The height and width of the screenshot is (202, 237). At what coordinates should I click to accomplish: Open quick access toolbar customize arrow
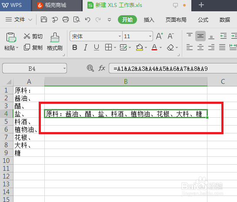(x=109, y=20)
